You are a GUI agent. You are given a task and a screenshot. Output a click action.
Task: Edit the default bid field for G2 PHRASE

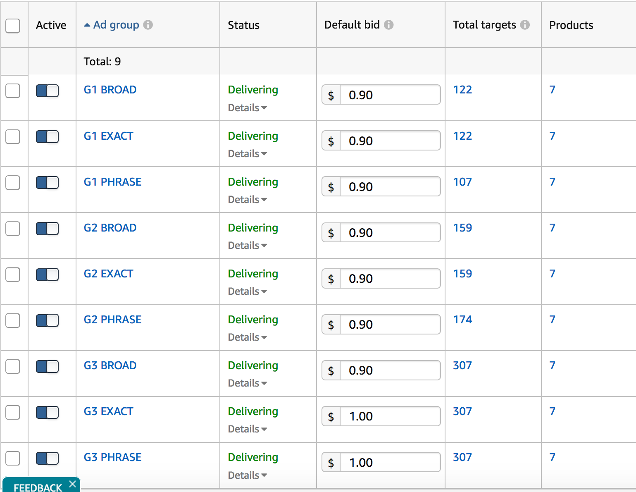pos(390,324)
